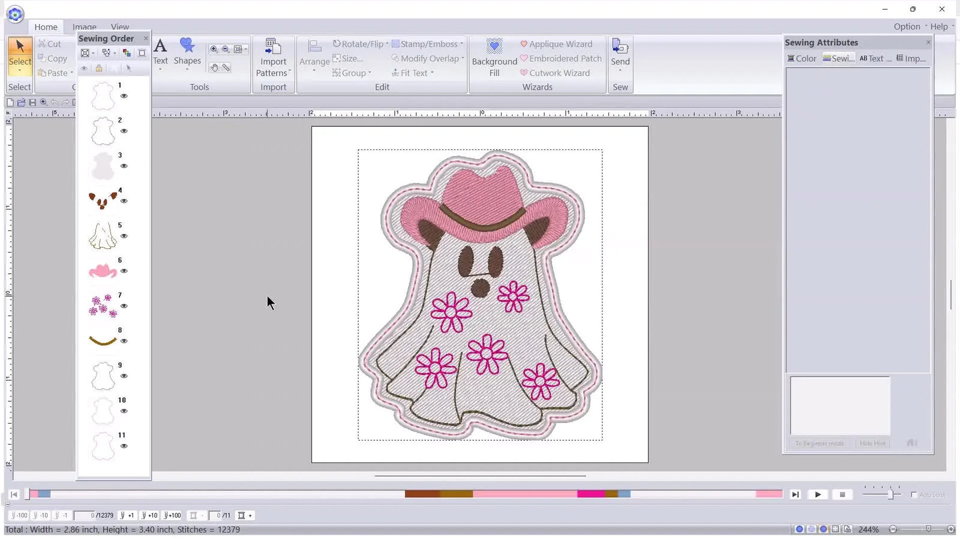Expand the Paste dropdown arrow

[x=71, y=73]
